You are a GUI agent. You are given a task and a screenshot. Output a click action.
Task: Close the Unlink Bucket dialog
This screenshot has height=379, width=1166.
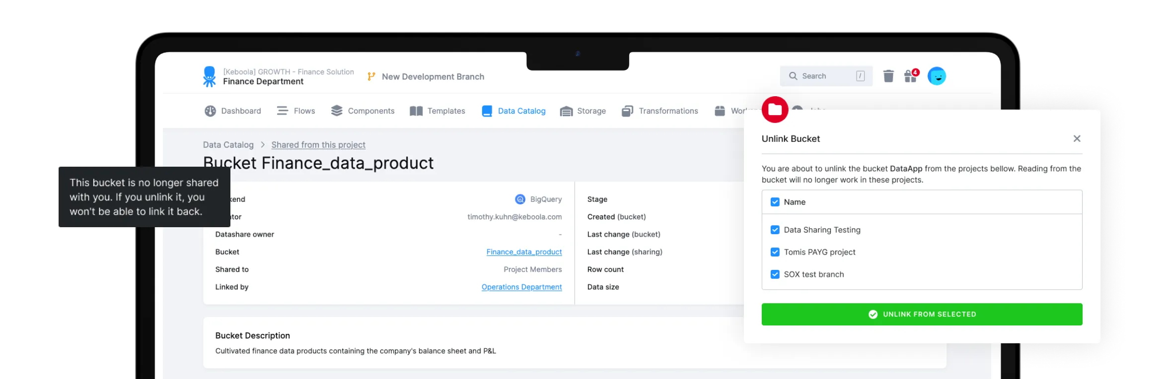[x=1077, y=138]
